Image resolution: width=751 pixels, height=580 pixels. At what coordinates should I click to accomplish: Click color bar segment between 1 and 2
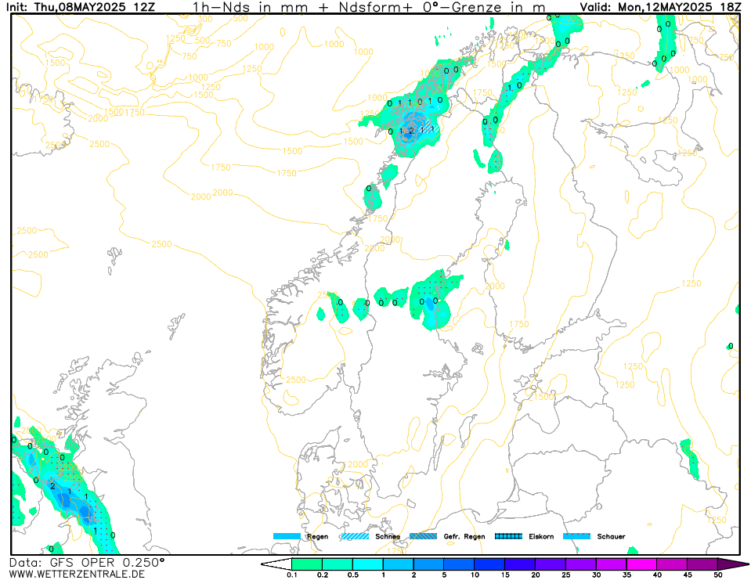point(399,564)
